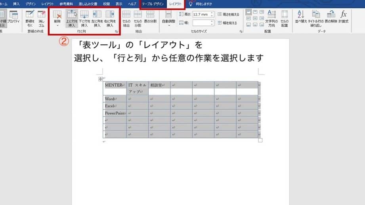The height and width of the screenshot is (205, 365).
Task: Toggle View Gridlines (グリッド線の表示)
Action: [3, 18]
